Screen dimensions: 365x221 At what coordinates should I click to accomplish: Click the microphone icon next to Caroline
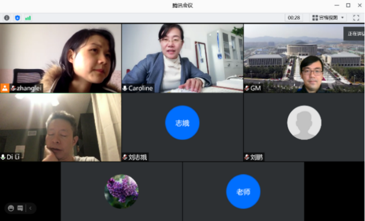(x=125, y=88)
